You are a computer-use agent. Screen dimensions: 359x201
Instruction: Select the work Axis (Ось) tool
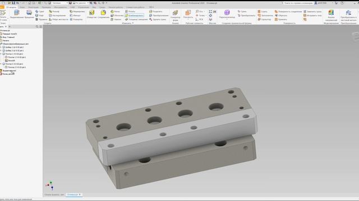coord(200,11)
